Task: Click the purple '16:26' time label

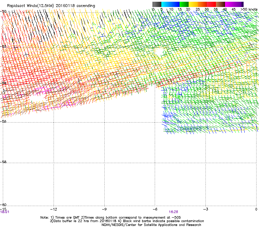Action: pyautogui.click(x=173, y=212)
